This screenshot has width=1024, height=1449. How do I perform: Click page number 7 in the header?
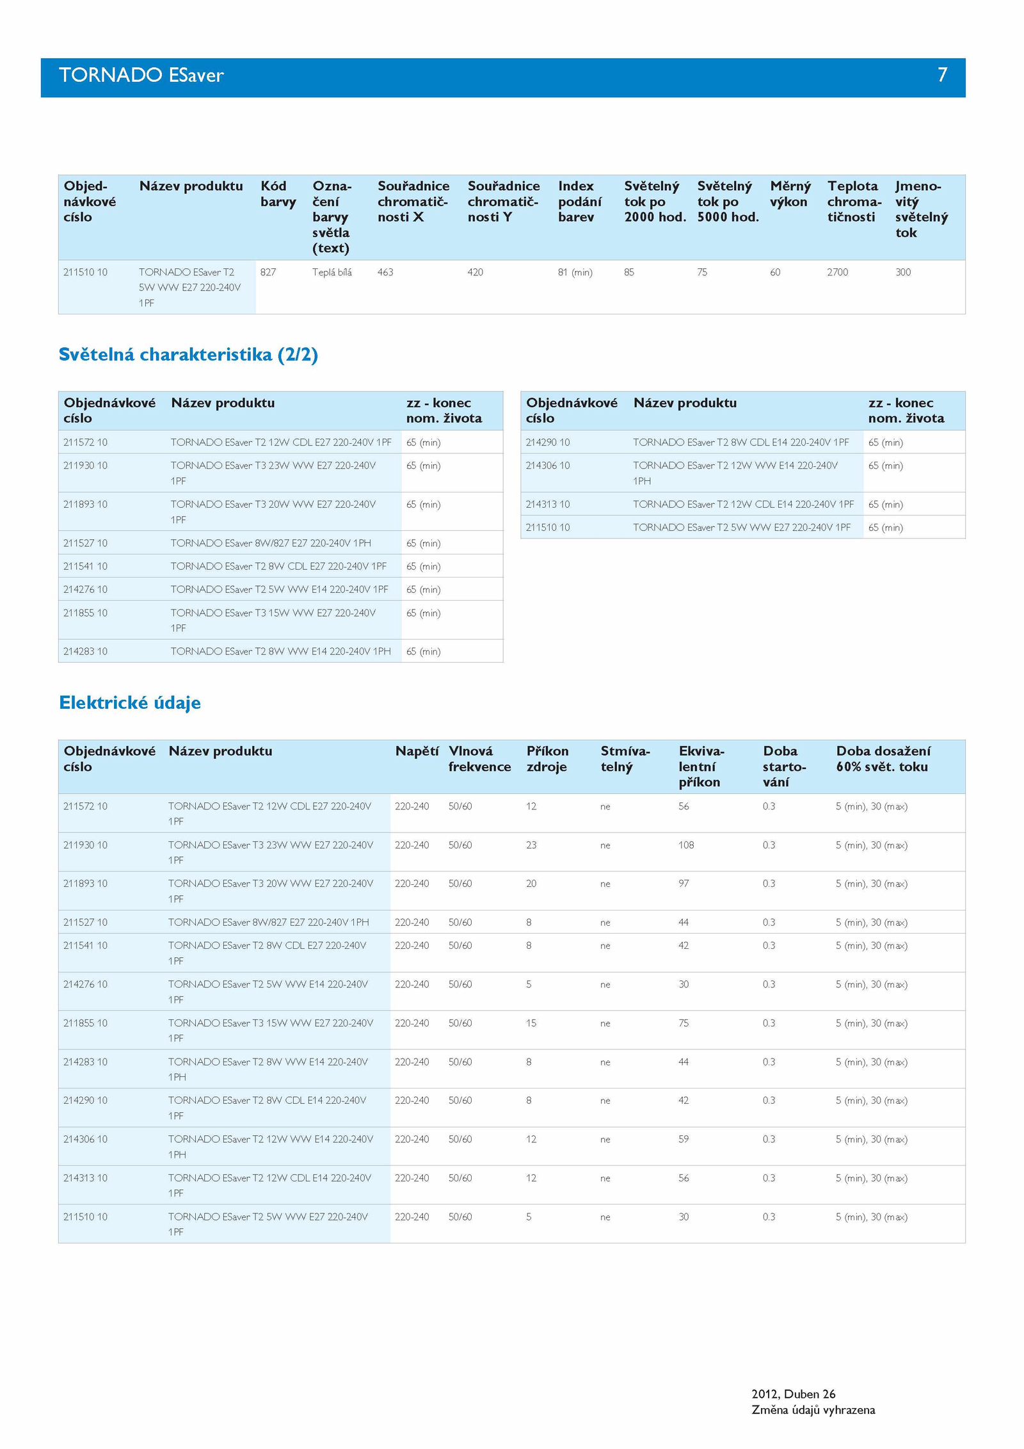[942, 75]
